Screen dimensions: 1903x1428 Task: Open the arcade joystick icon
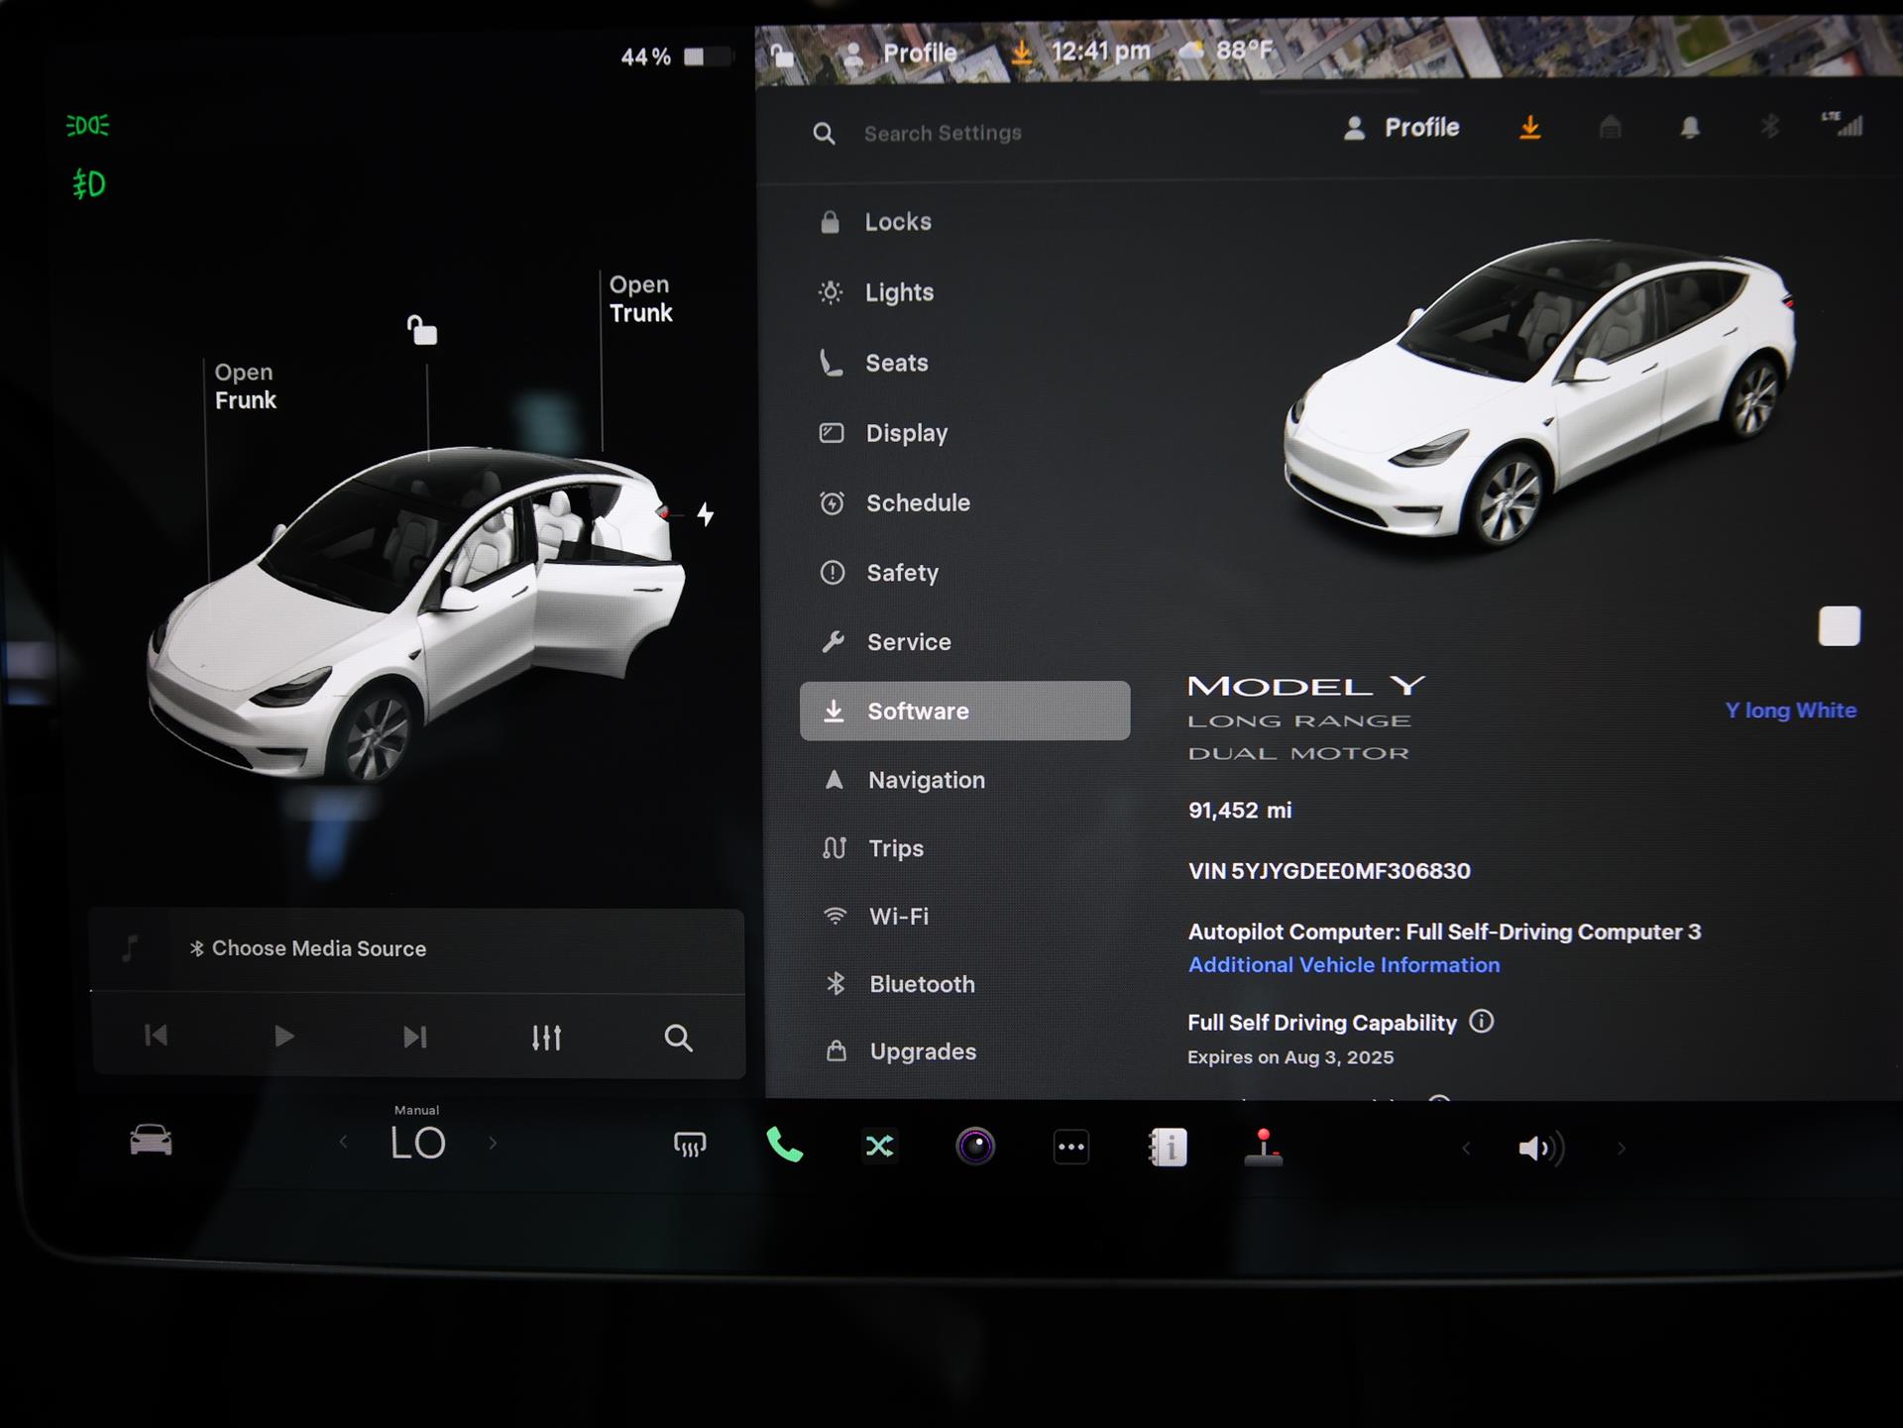[x=1263, y=1148]
